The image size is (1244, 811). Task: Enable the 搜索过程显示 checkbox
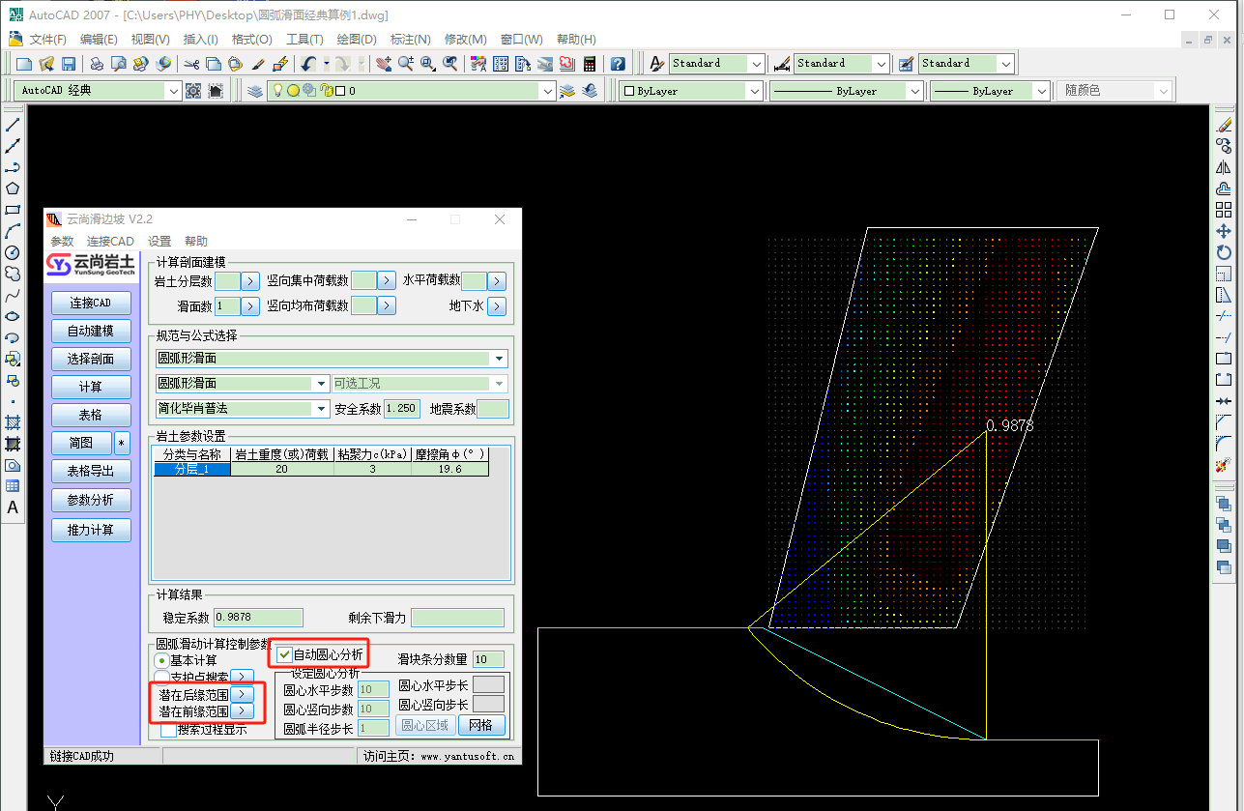pos(169,730)
